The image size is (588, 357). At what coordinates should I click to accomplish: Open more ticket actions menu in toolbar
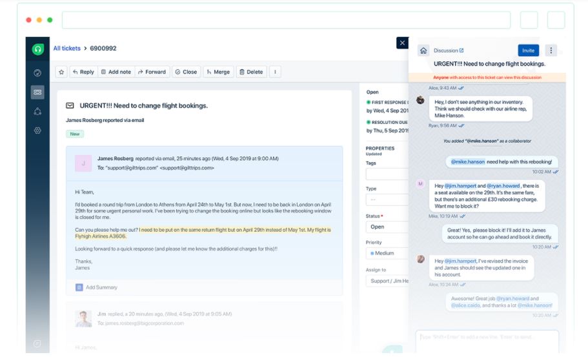(x=275, y=72)
